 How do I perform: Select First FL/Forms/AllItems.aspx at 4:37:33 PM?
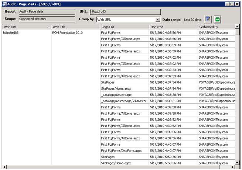[x=125, y=76]
